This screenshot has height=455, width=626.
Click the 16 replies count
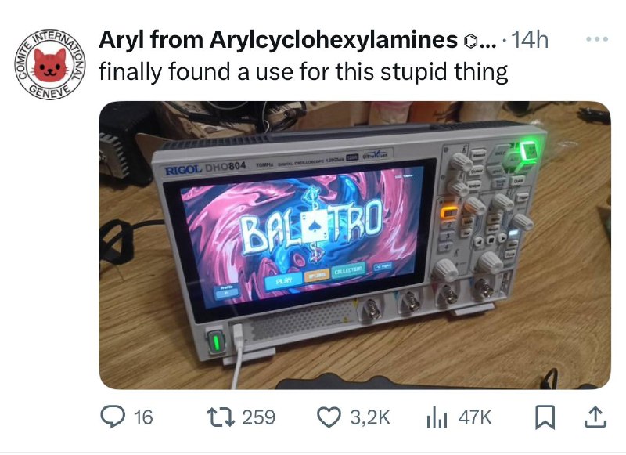[143, 417]
